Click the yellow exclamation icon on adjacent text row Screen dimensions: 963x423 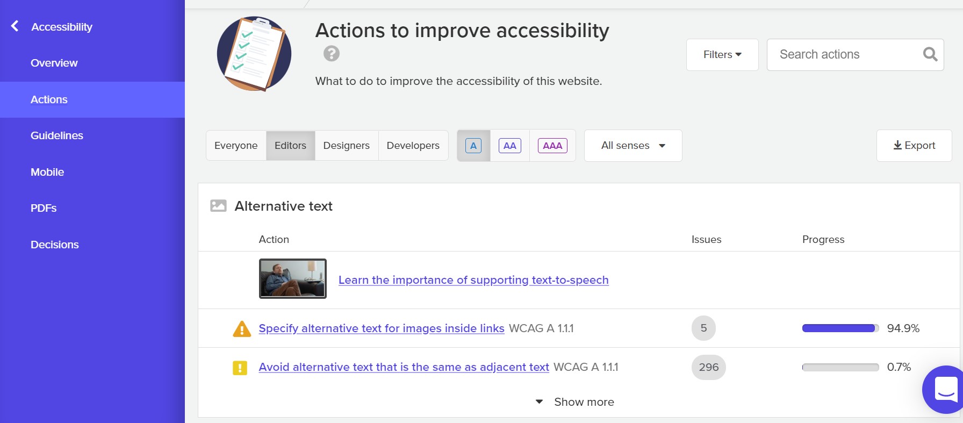tap(240, 367)
